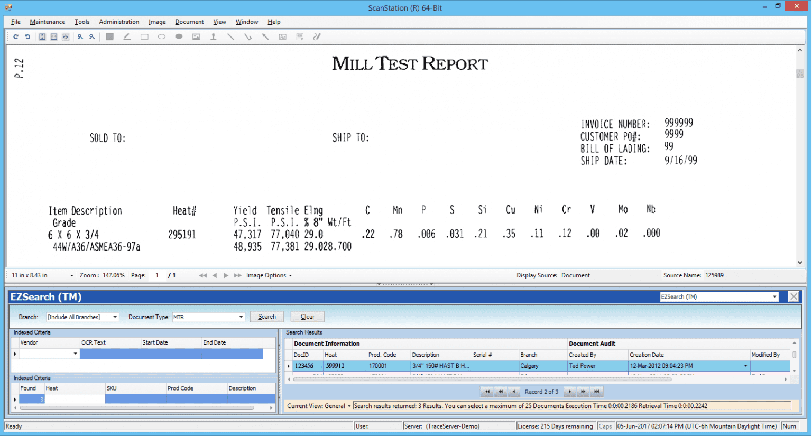Open the Document Type dropdown
812x436 pixels.
point(241,316)
